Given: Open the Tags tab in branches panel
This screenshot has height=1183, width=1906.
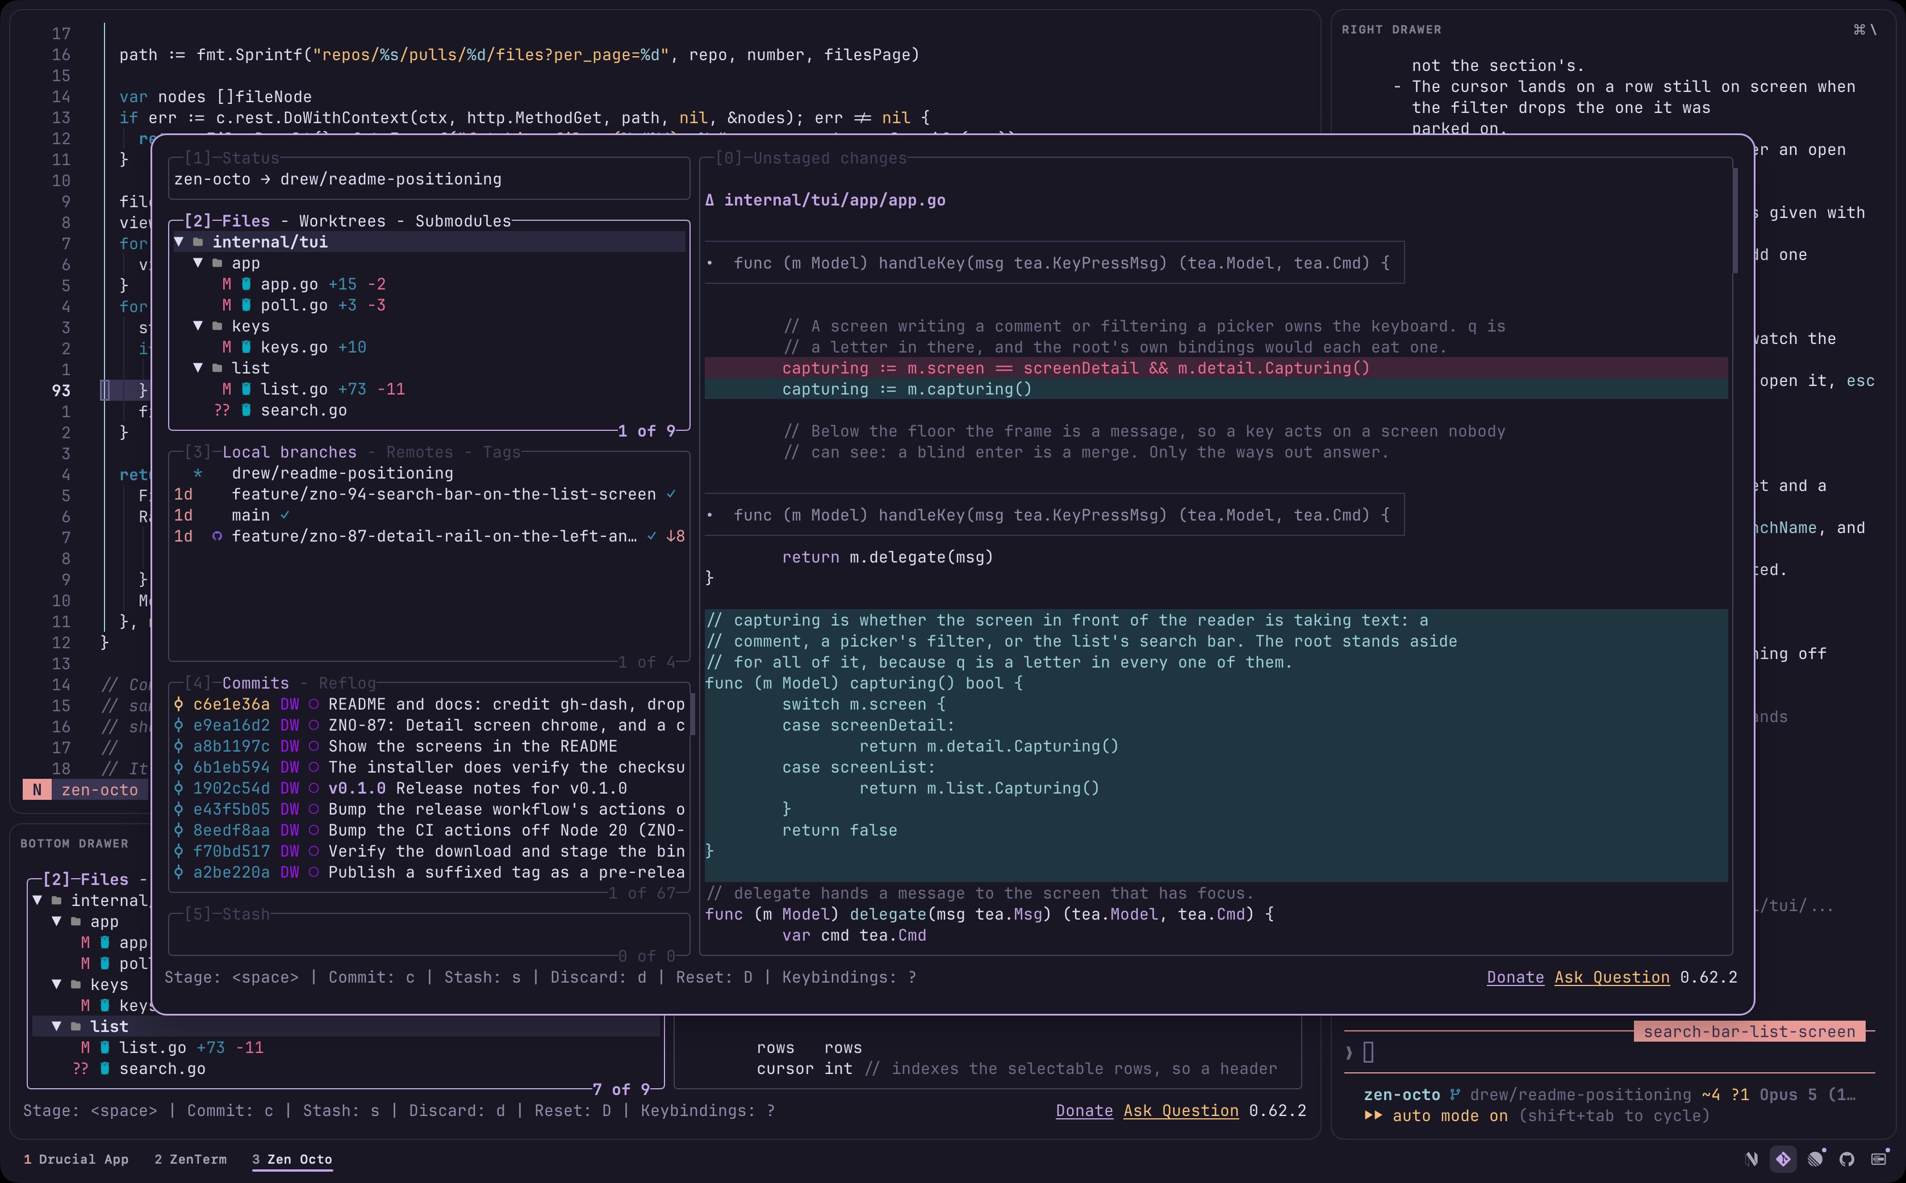Looking at the screenshot, I should coord(501,451).
